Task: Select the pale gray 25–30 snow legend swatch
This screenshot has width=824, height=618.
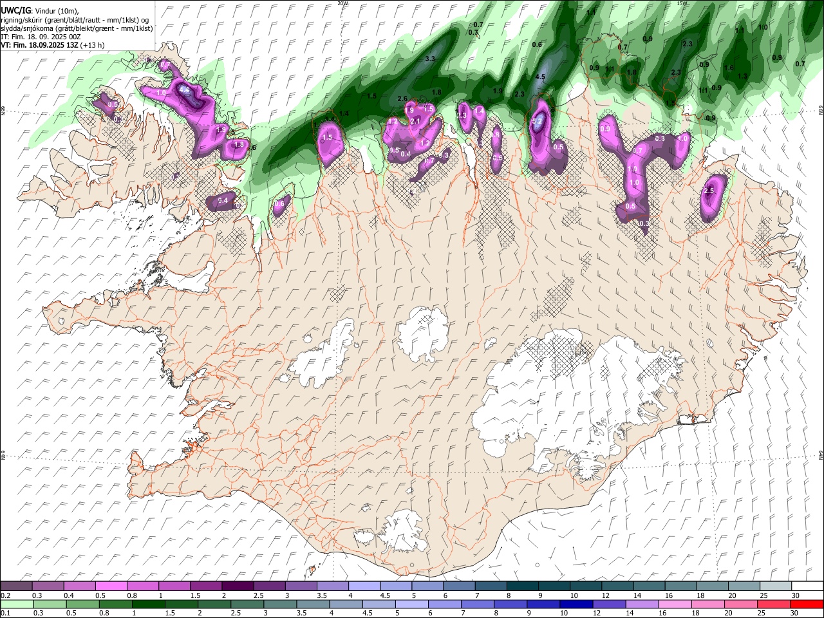Action: [x=775, y=586]
